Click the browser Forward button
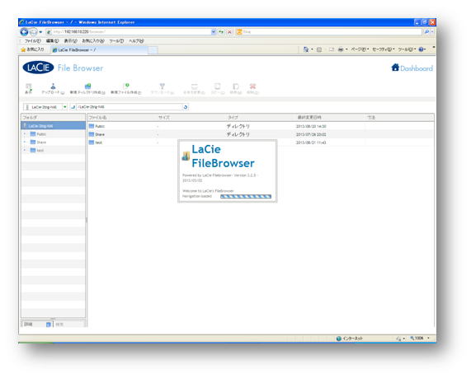 [33, 31]
